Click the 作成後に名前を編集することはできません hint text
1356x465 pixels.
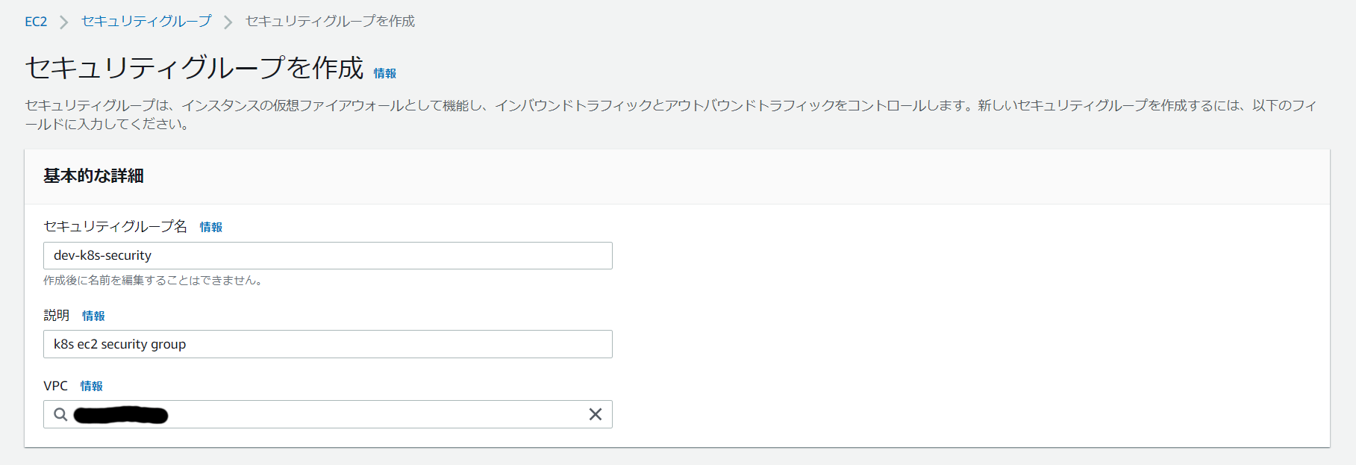[152, 281]
